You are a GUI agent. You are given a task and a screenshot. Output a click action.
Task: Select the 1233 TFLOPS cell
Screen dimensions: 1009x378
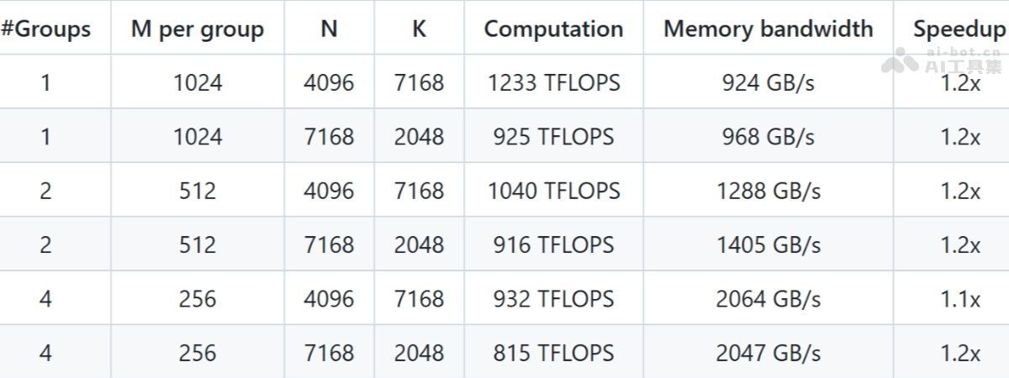click(553, 83)
